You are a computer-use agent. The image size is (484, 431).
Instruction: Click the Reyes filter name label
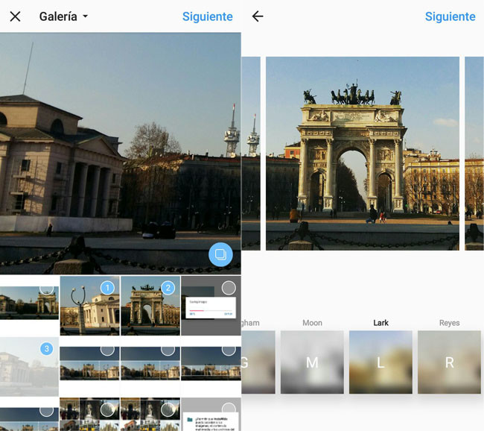point(449,323)
